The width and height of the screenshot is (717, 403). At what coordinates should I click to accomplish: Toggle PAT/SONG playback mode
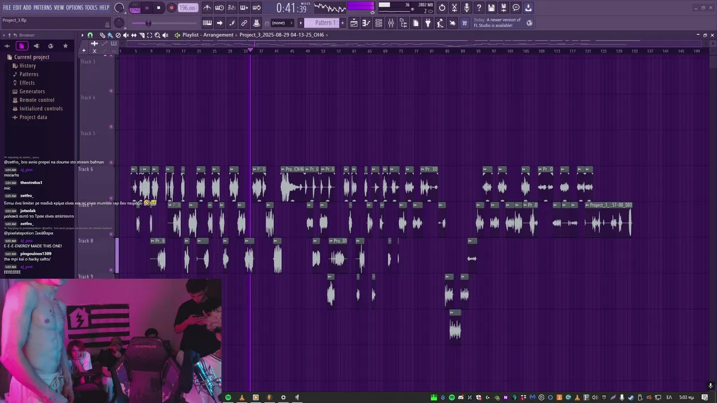135,8
